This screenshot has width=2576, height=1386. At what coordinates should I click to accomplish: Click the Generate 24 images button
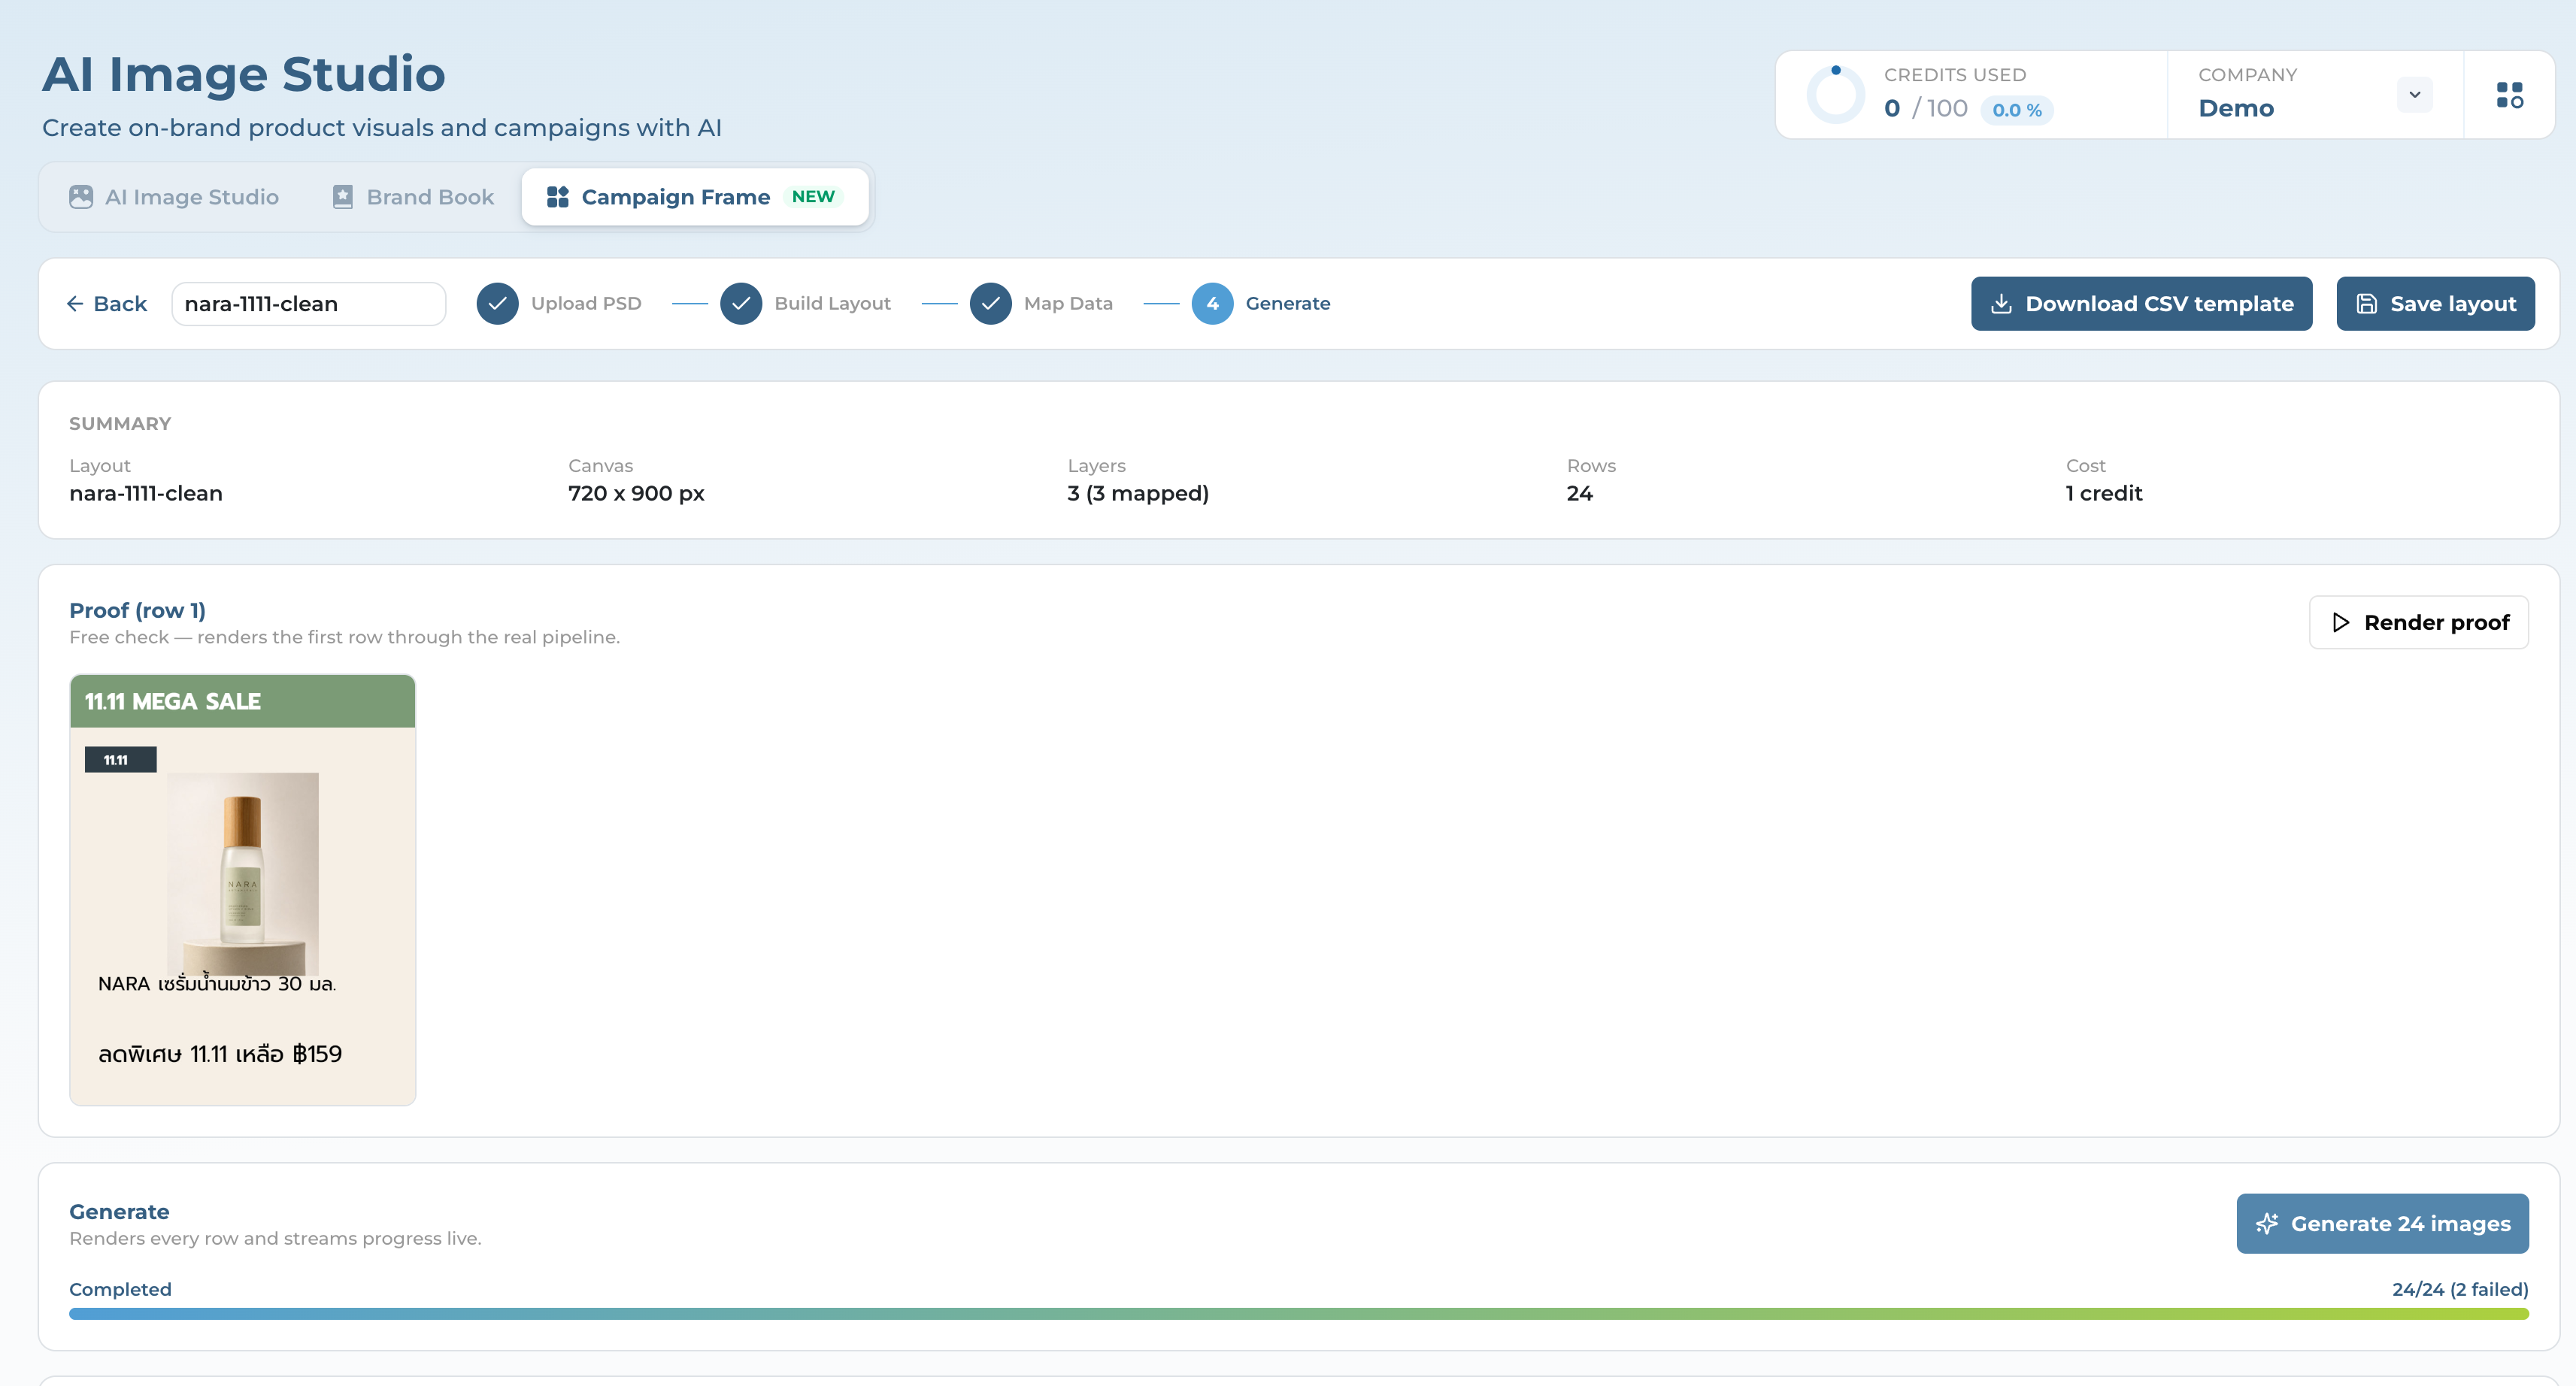[2382, 1224]
